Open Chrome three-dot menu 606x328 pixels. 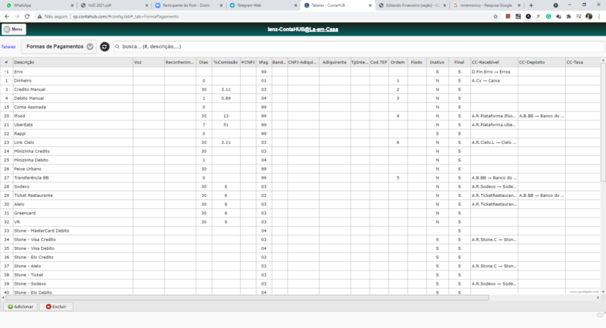pyautogui.click(x=599, y=17)
